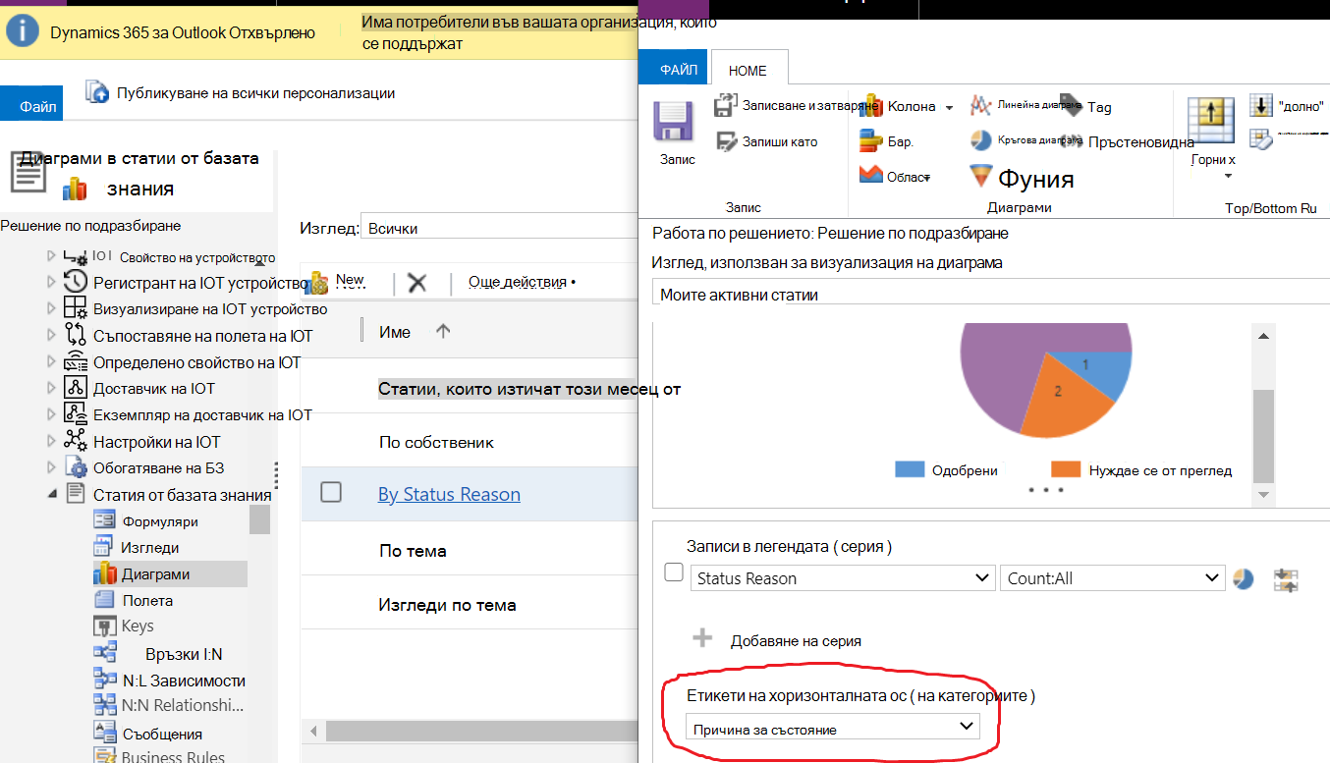1330x763 pixels.
Task: Open the Status Reason series field dropdown
Action: (x=843, y=578)
